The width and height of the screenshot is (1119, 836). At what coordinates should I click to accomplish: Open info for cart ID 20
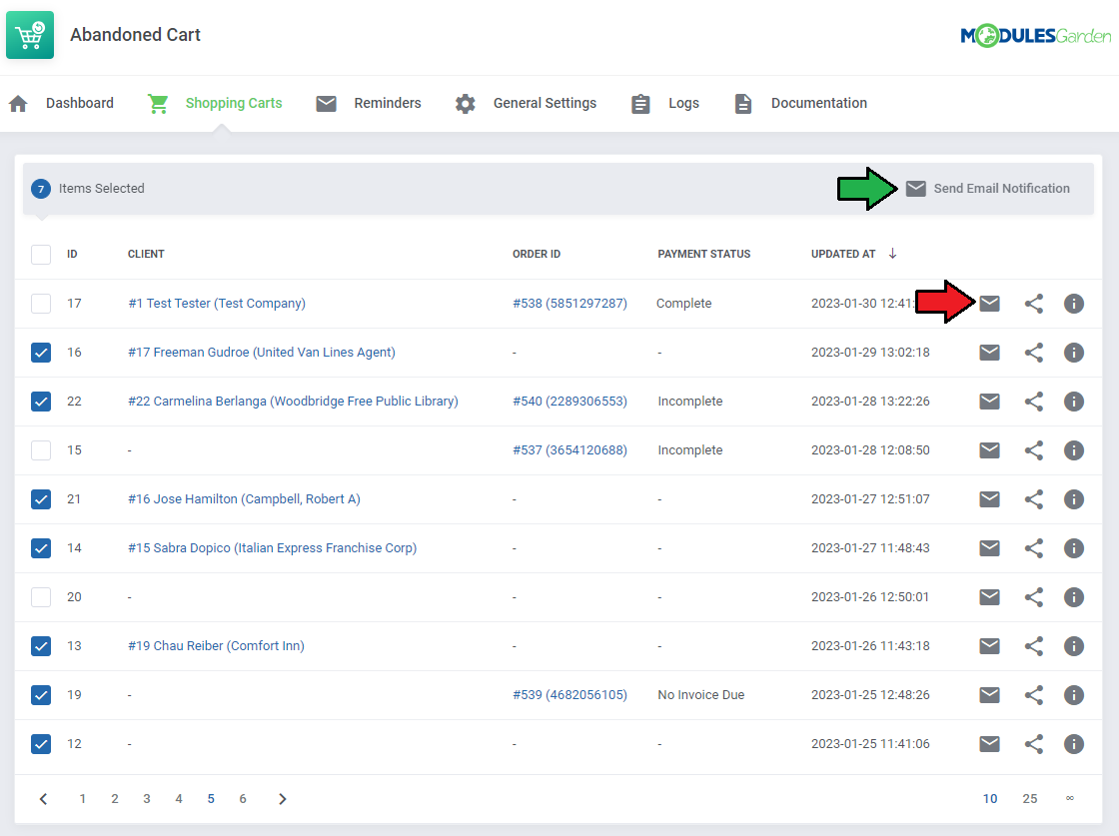tap(1074, 597)
